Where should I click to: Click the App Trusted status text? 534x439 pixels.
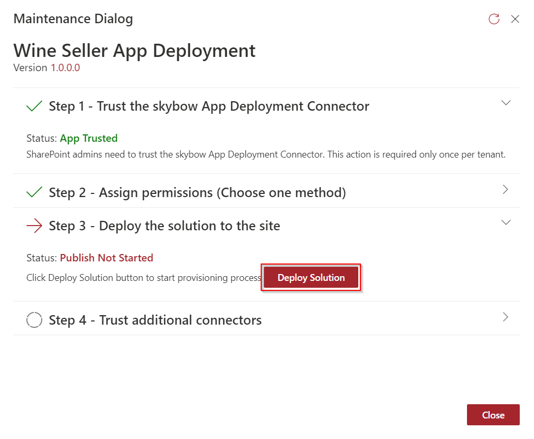pos(89,139)
